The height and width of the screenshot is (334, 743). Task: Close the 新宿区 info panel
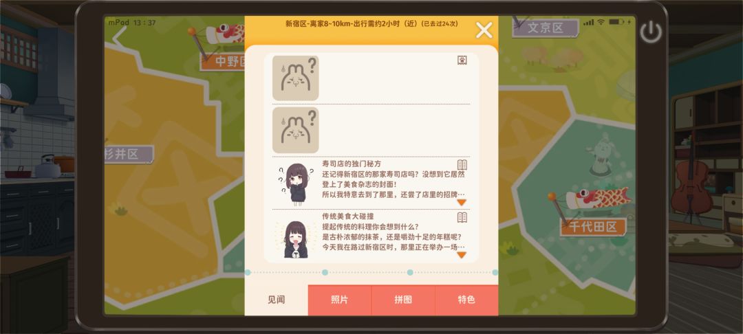tap(484, 30)
